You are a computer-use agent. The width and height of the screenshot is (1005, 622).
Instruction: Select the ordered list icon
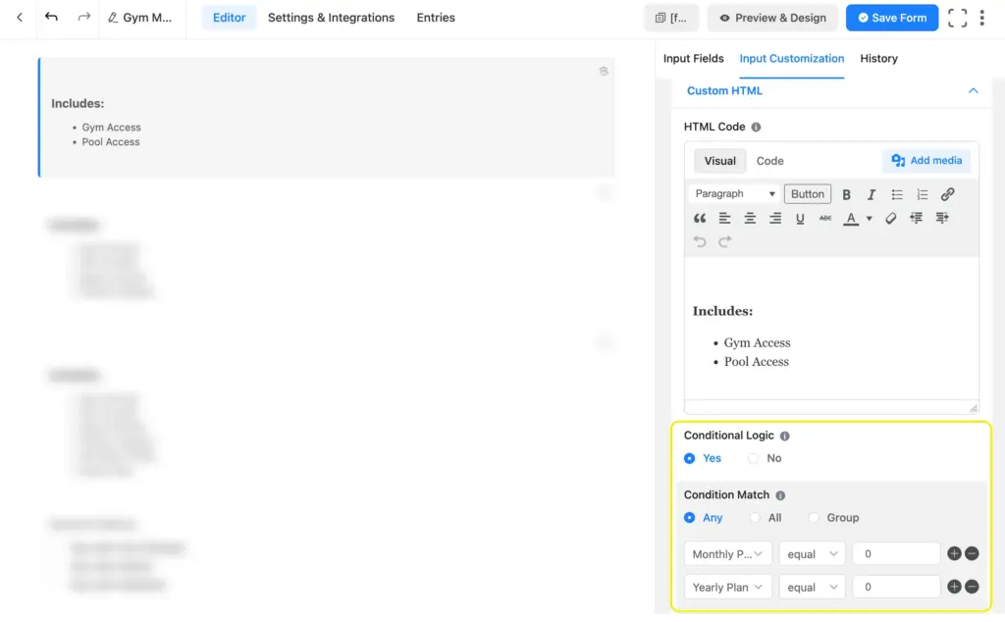click(921, 193)
